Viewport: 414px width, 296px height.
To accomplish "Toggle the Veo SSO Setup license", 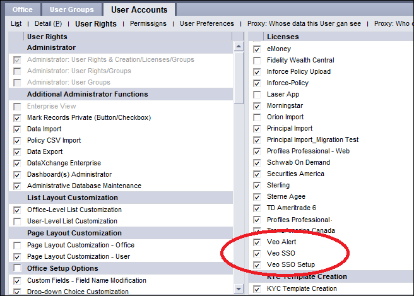I will pos(257,265).
